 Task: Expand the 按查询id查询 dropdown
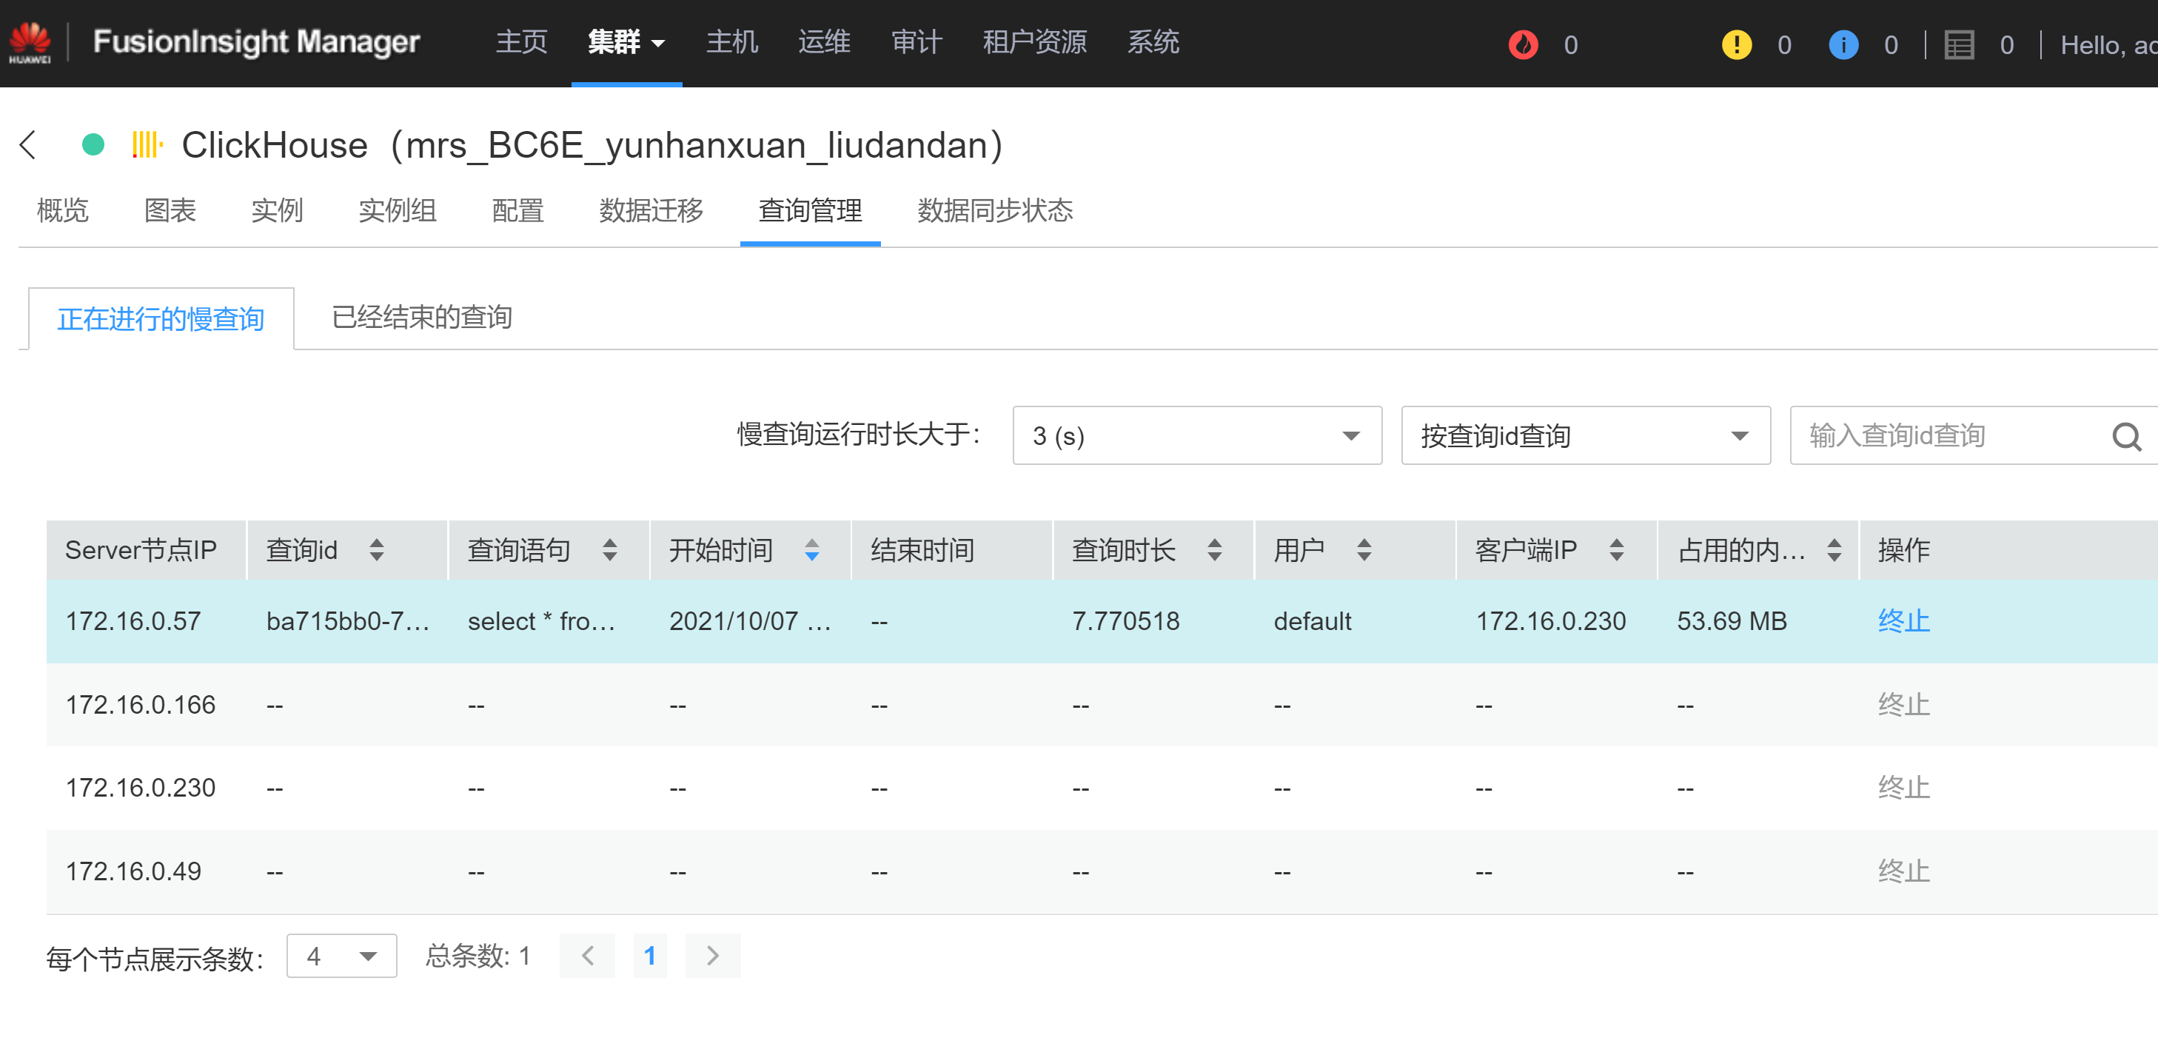point(1585,436)
